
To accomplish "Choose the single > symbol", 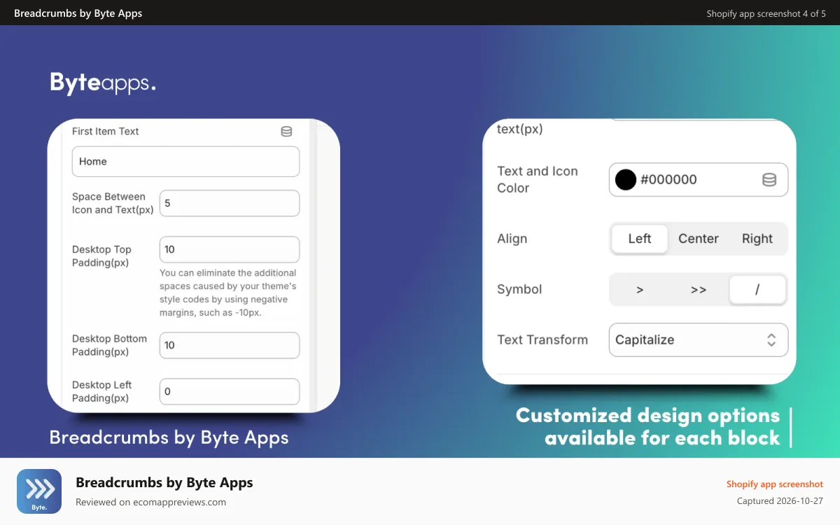I will coord(640,289).
